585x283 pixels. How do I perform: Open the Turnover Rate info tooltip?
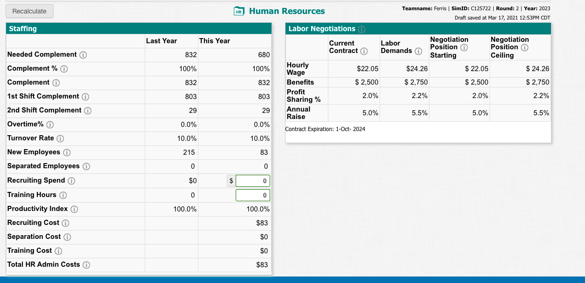pos(60,138)
